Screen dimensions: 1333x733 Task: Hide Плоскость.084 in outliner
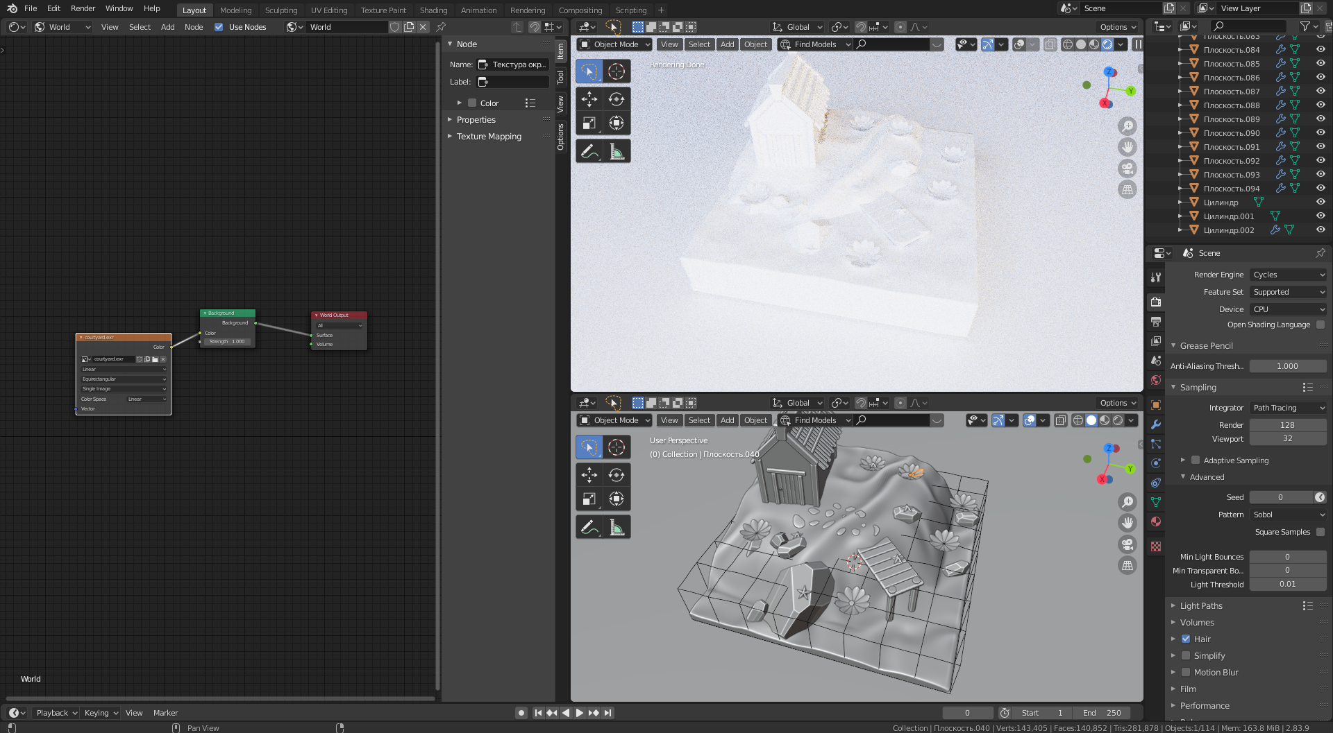click(x=1321, y=50)
